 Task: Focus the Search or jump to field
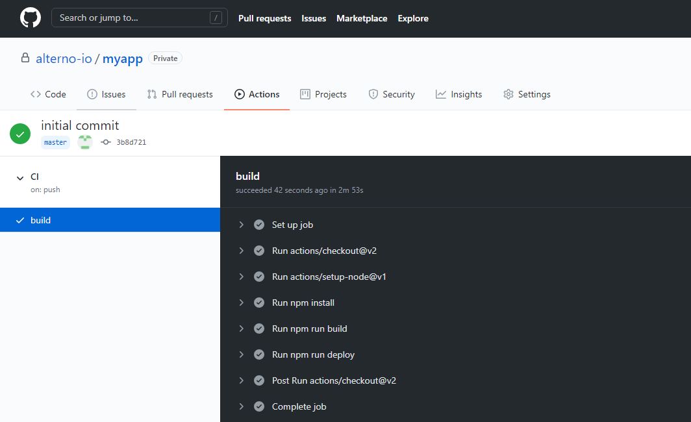coord(139,18)
